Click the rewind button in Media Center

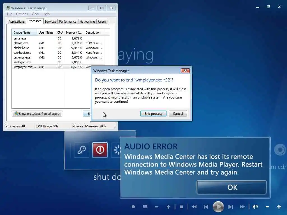pyautogui.click(x=194, y=207)
